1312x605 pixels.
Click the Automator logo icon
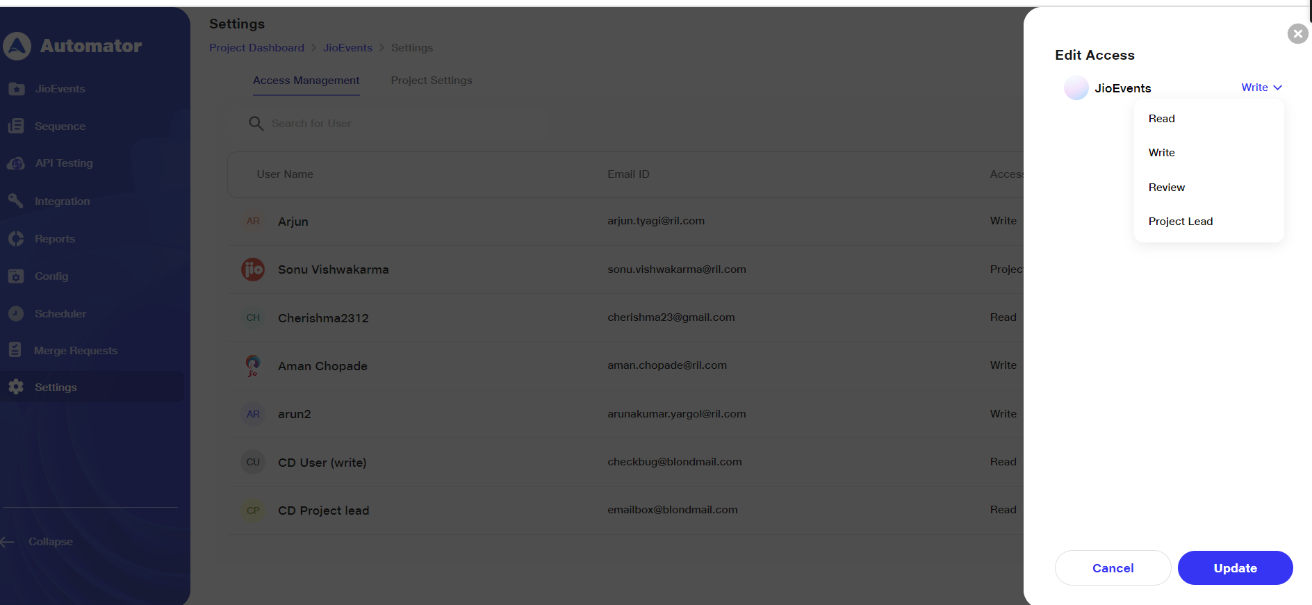point(17,47)
